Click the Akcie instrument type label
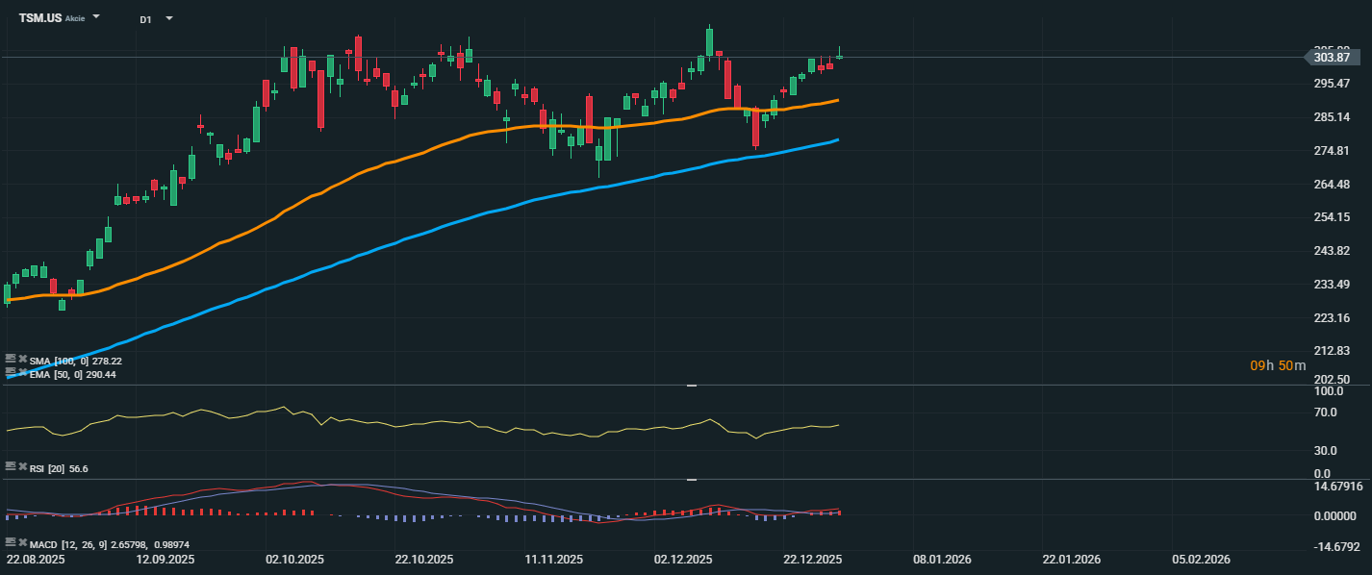Viewport: 1372px width, 575px height. pos(75,18)
